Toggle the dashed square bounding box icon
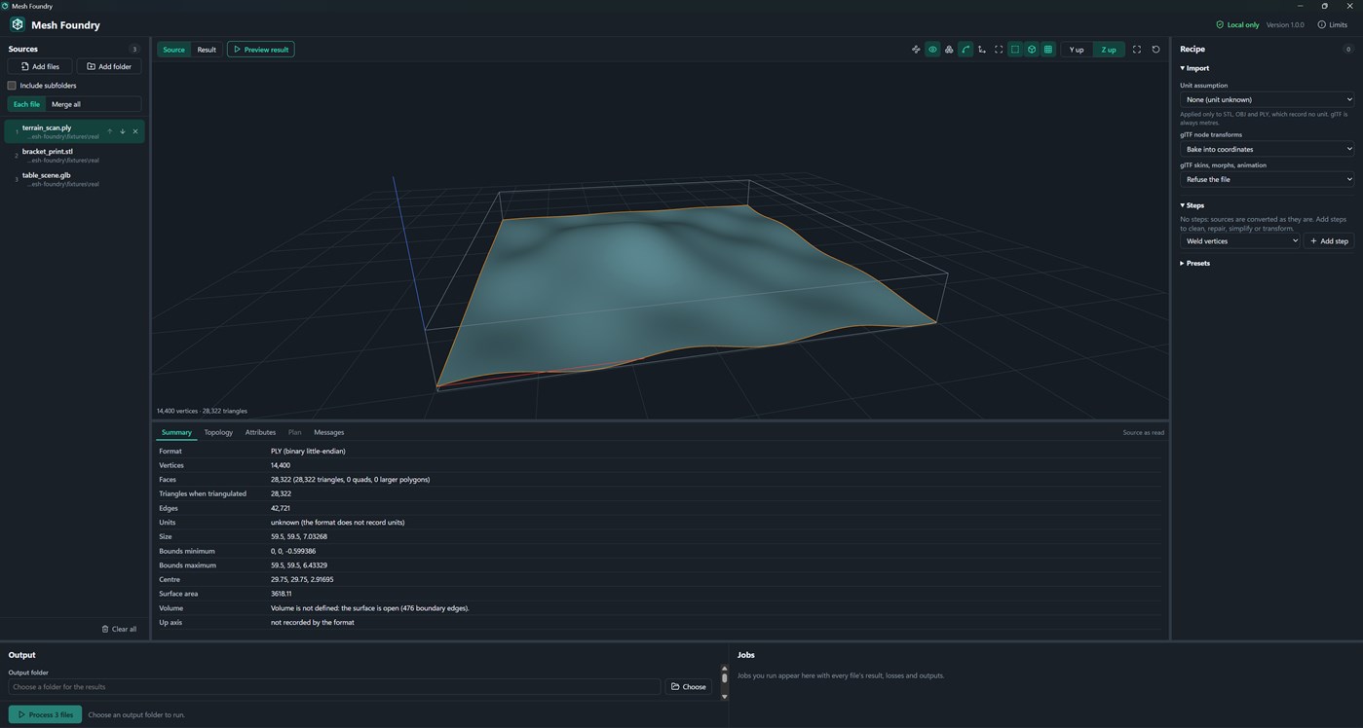This screenshot has width=1363, height=728. (x=1015, y=50)
